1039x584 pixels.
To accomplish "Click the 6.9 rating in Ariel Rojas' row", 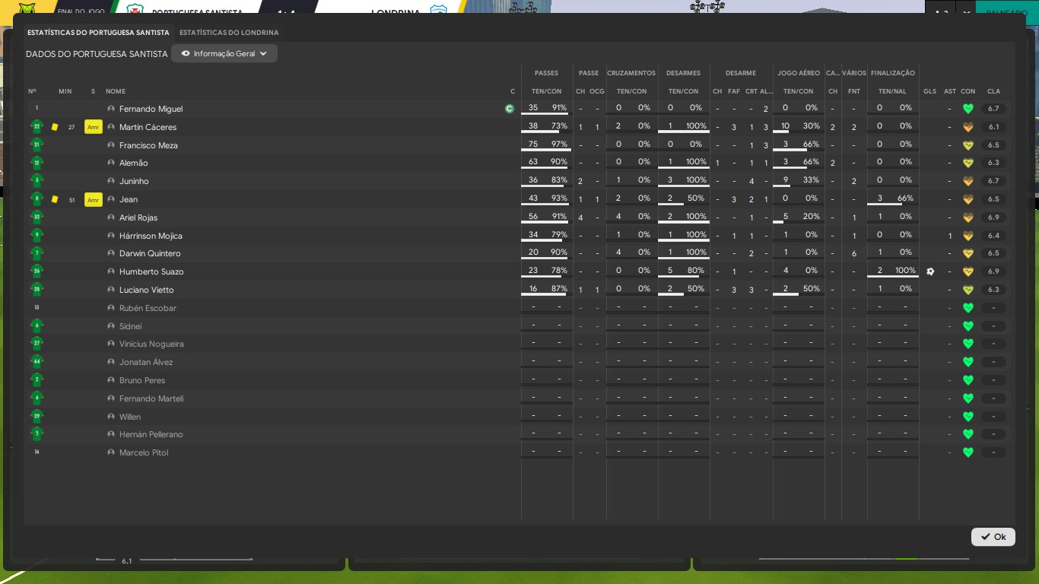I will [x=993, y=217].
